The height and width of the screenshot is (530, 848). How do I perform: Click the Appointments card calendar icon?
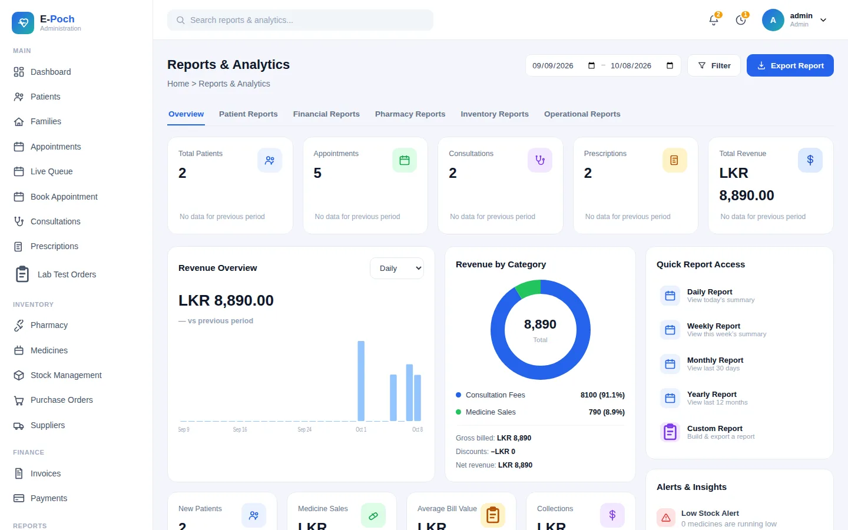(405, 160)
